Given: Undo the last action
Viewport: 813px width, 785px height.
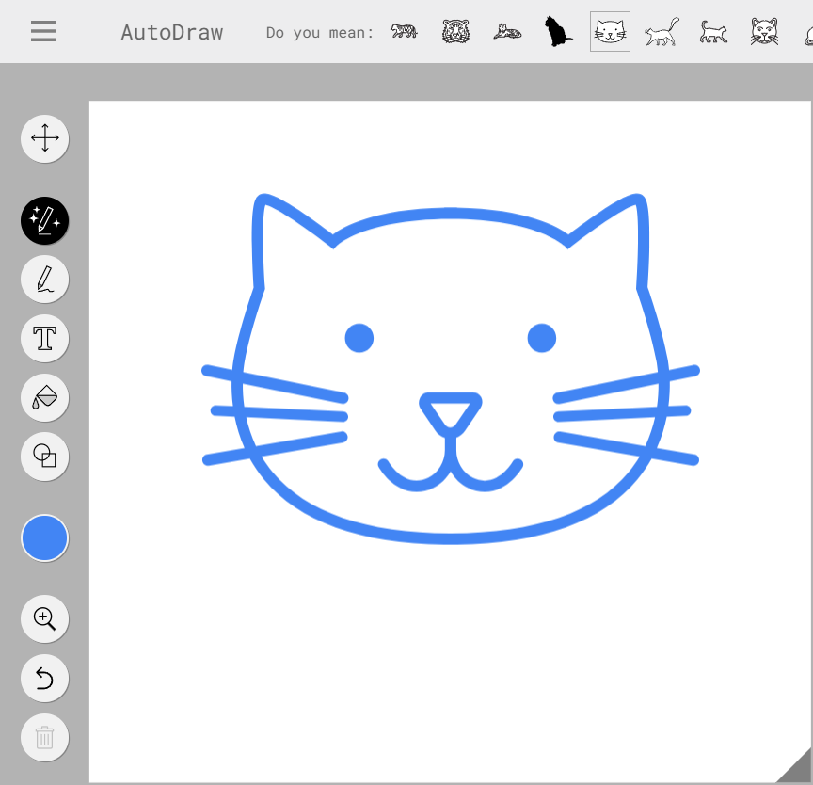Looking at the screenshot, I should pyautogui.click(x=44, y=678).
